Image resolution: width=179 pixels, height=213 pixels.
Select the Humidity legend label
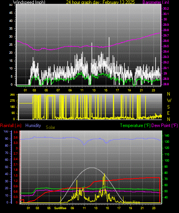pos(33,125)
